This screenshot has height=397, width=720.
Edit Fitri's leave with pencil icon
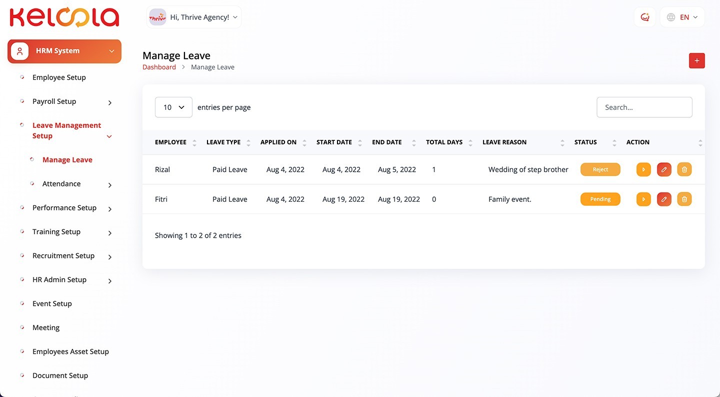coord(664,199)
